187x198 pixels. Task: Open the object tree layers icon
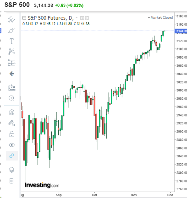pos(12,170)
